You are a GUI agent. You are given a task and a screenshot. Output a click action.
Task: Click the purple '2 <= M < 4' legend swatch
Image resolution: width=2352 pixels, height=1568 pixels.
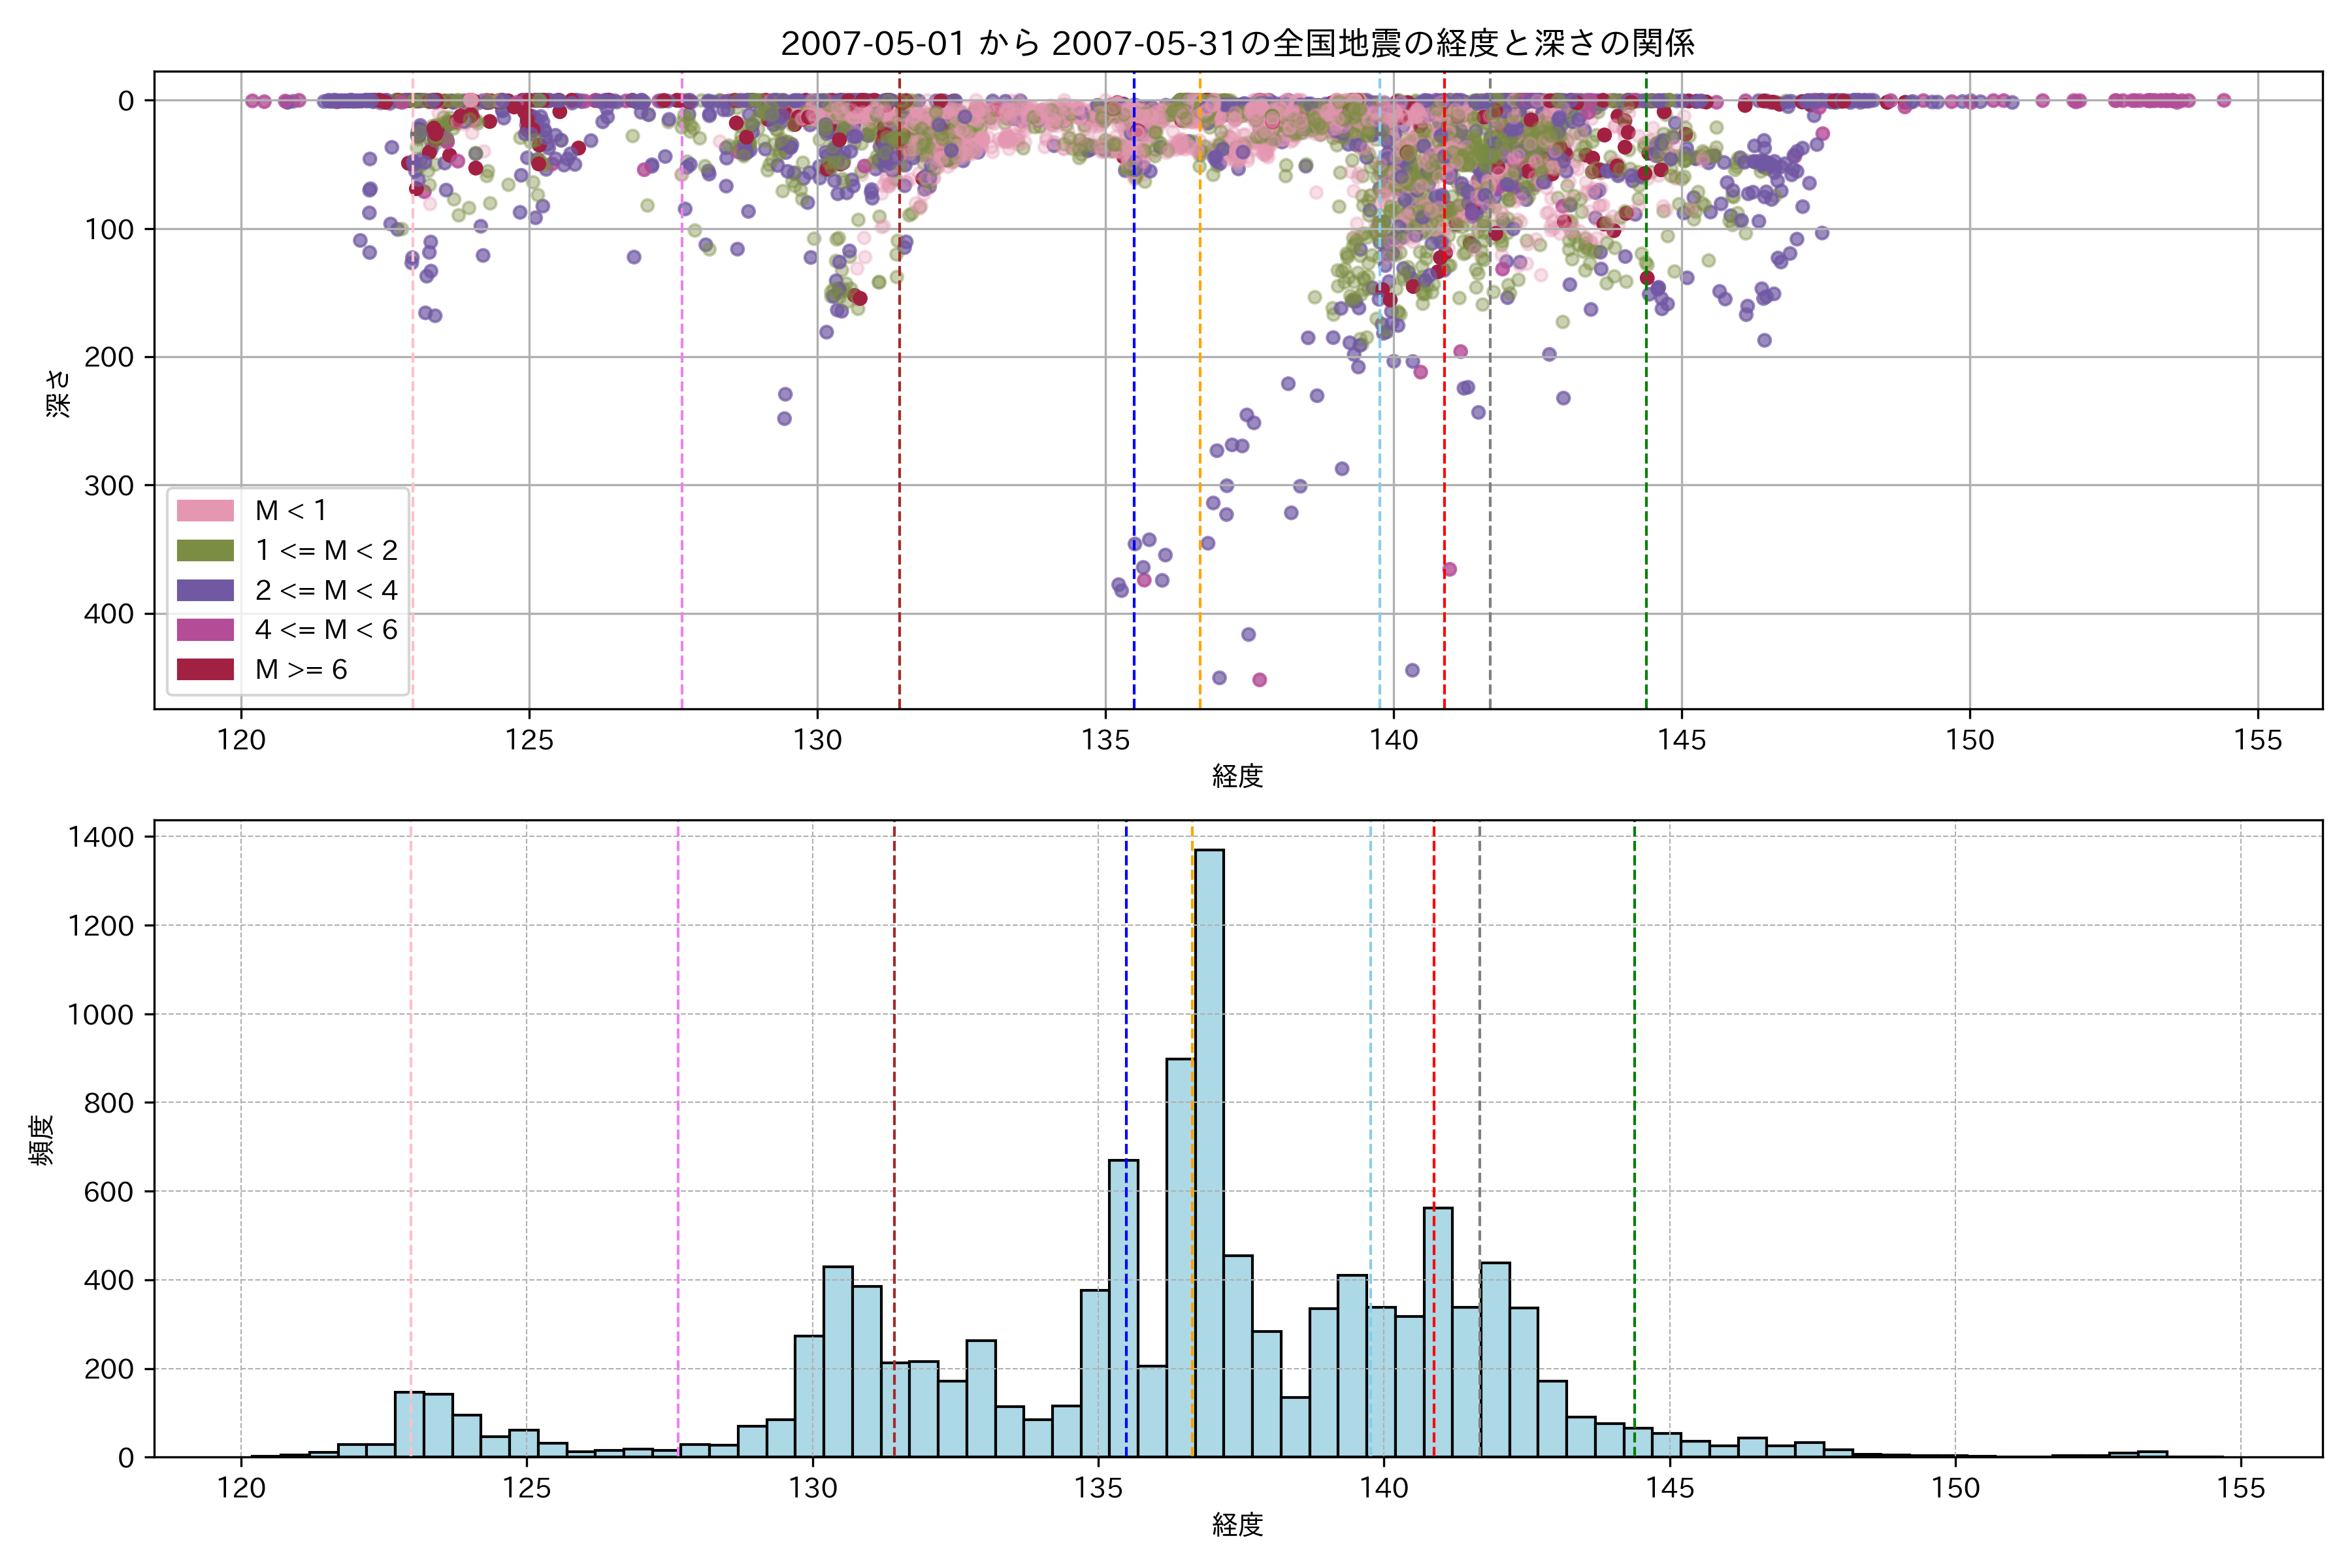(x=205, y=591)
